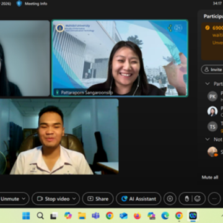Image resolution: width=223 pixels, height=223 pixels.
Task: Select the not-joined participant photo avatar
Action: pos(212,152)
